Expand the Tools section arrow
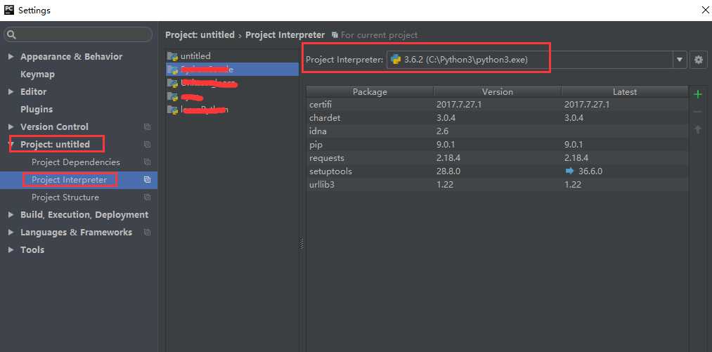This screenshot has width=712, height=352. tap(11, 250)
